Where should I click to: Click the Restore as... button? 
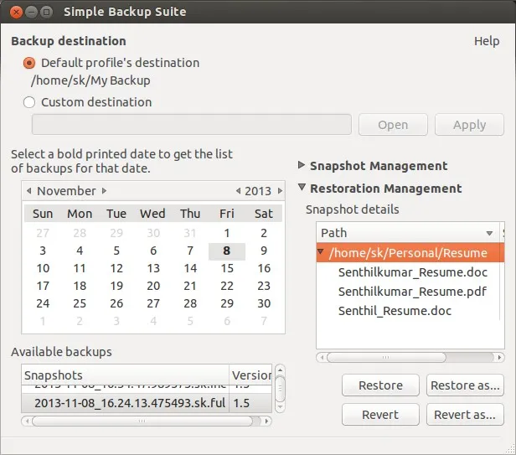(x=464, y=385)
